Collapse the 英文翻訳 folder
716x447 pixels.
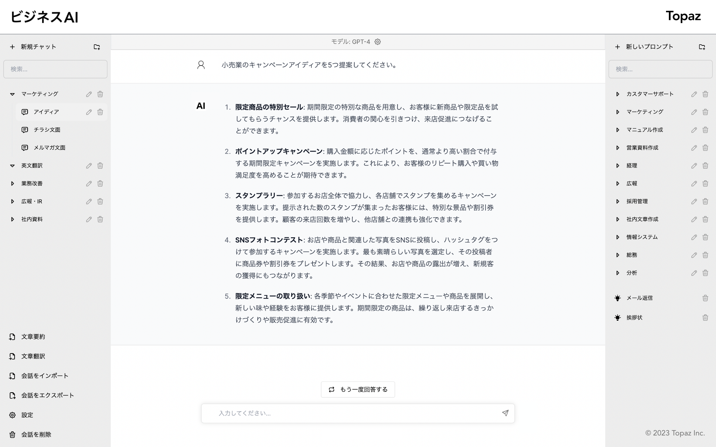pyautogui.click(x=12, y=166)
